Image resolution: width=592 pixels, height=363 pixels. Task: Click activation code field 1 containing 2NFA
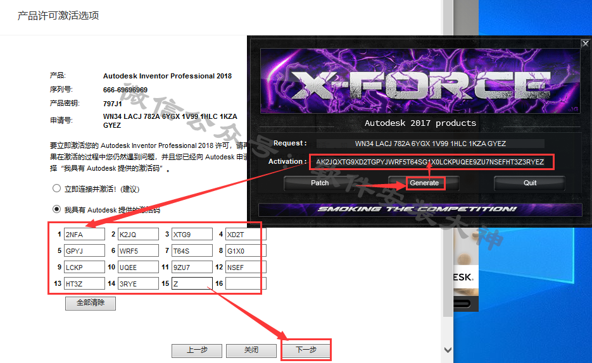pos(84,234)
